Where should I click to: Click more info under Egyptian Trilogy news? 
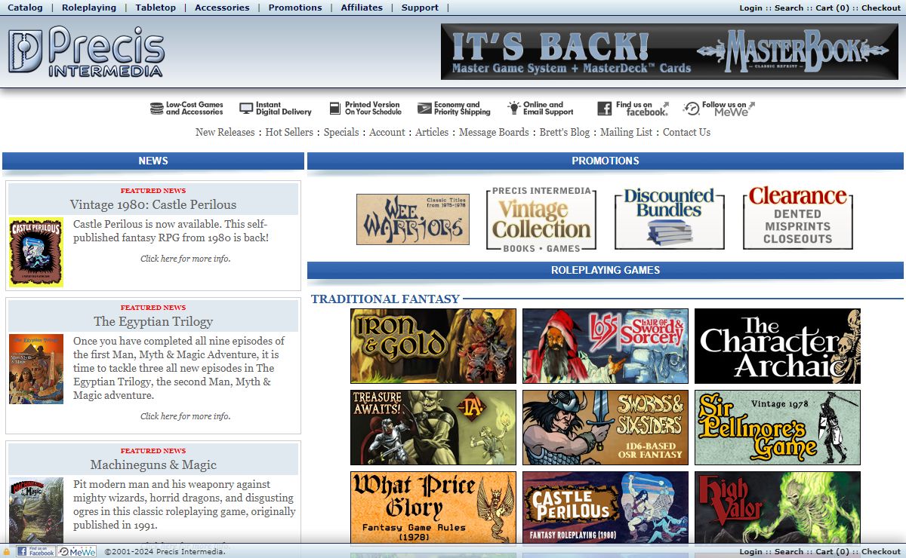(186, 416)
